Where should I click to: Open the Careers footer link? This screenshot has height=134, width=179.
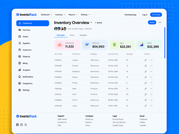[89, 122]
